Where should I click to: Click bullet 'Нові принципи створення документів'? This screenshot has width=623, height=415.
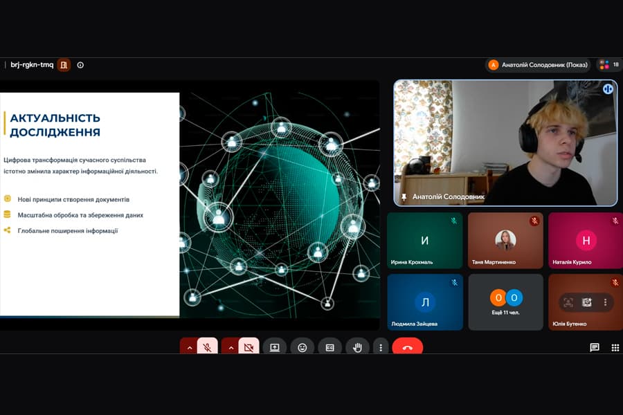(x=73, y=199)
